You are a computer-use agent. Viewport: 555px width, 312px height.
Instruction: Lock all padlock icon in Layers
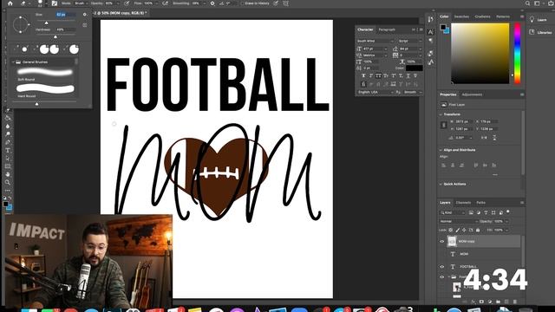click(478, 230)
